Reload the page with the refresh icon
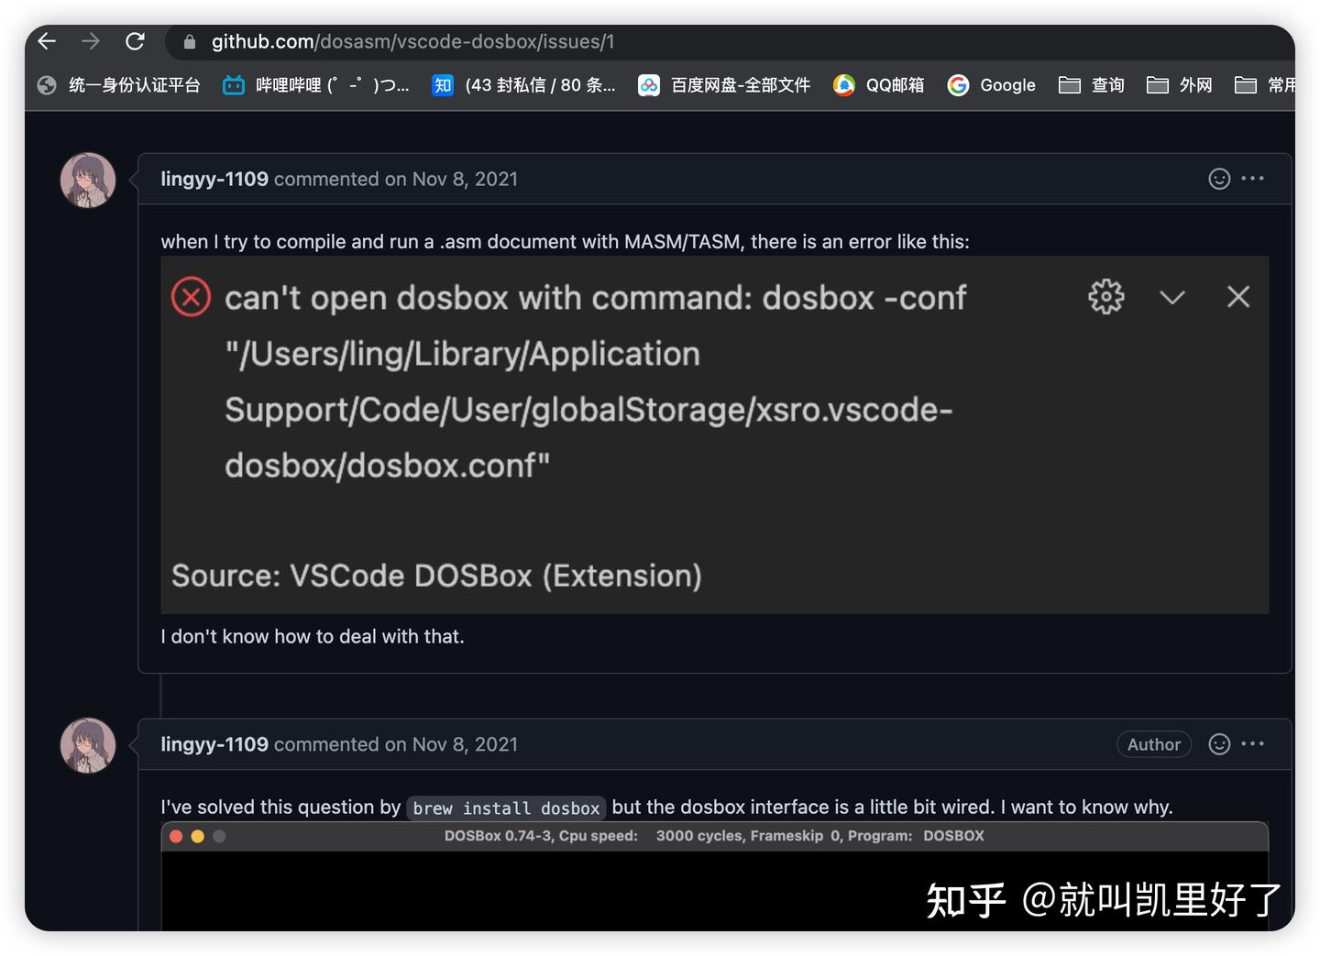Screen dimensions: 1320x956 pos(136,41)
